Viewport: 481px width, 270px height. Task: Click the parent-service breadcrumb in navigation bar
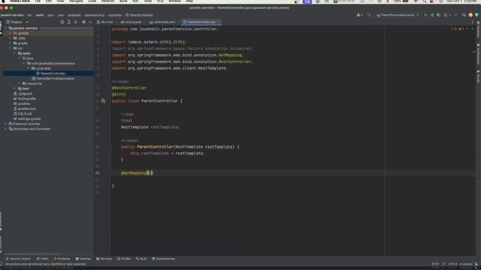pyautogui.click(x=12, y=15)
